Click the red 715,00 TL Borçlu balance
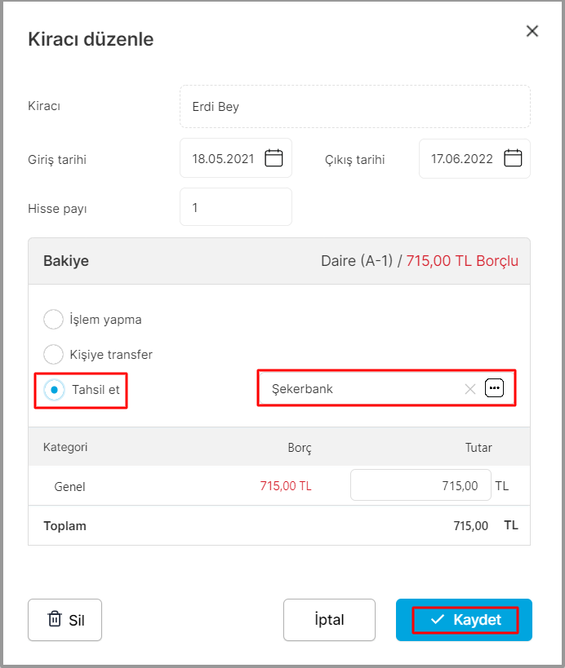The height and width of the screenshot is (668, 565). click(462, 261)
